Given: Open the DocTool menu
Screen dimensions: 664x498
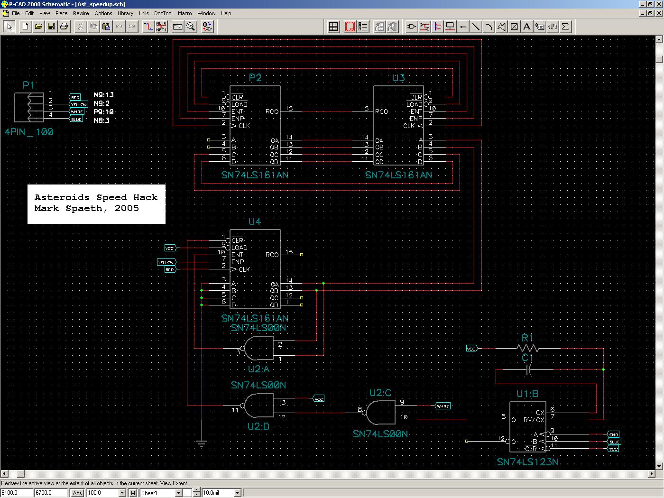Looking at the screenshot, I should (163, 13).
